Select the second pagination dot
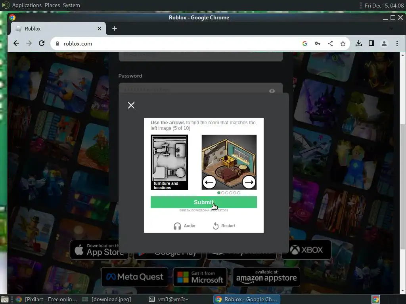Screen dimensions: 406x304 (223, 193)
